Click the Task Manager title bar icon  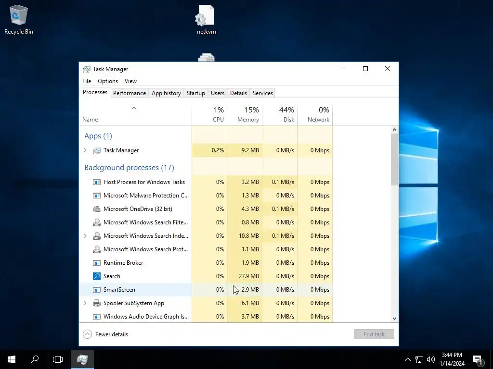pyautogui.click(x=87, y=69)
